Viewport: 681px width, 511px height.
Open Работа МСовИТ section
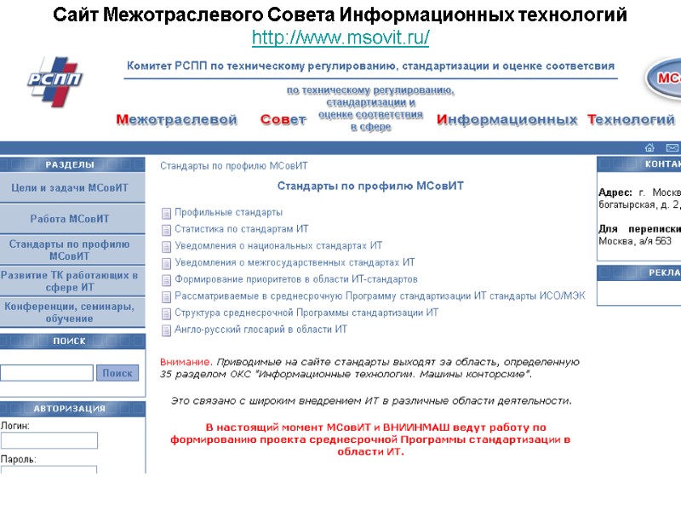coord(72,219)
